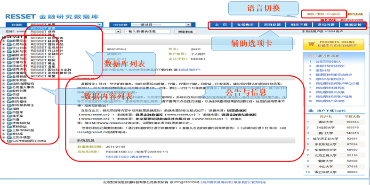Open the 在线购买 tab

pos(245,25)
